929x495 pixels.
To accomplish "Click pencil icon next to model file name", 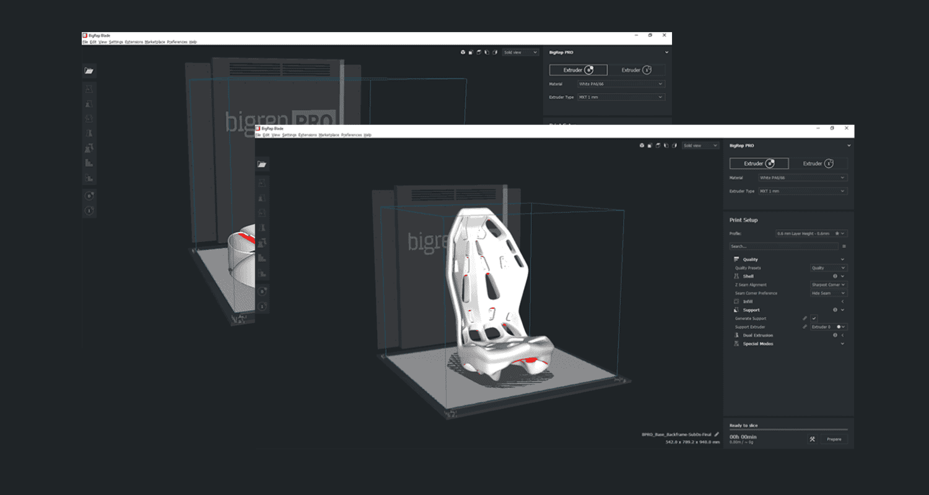I will point(717,434).
